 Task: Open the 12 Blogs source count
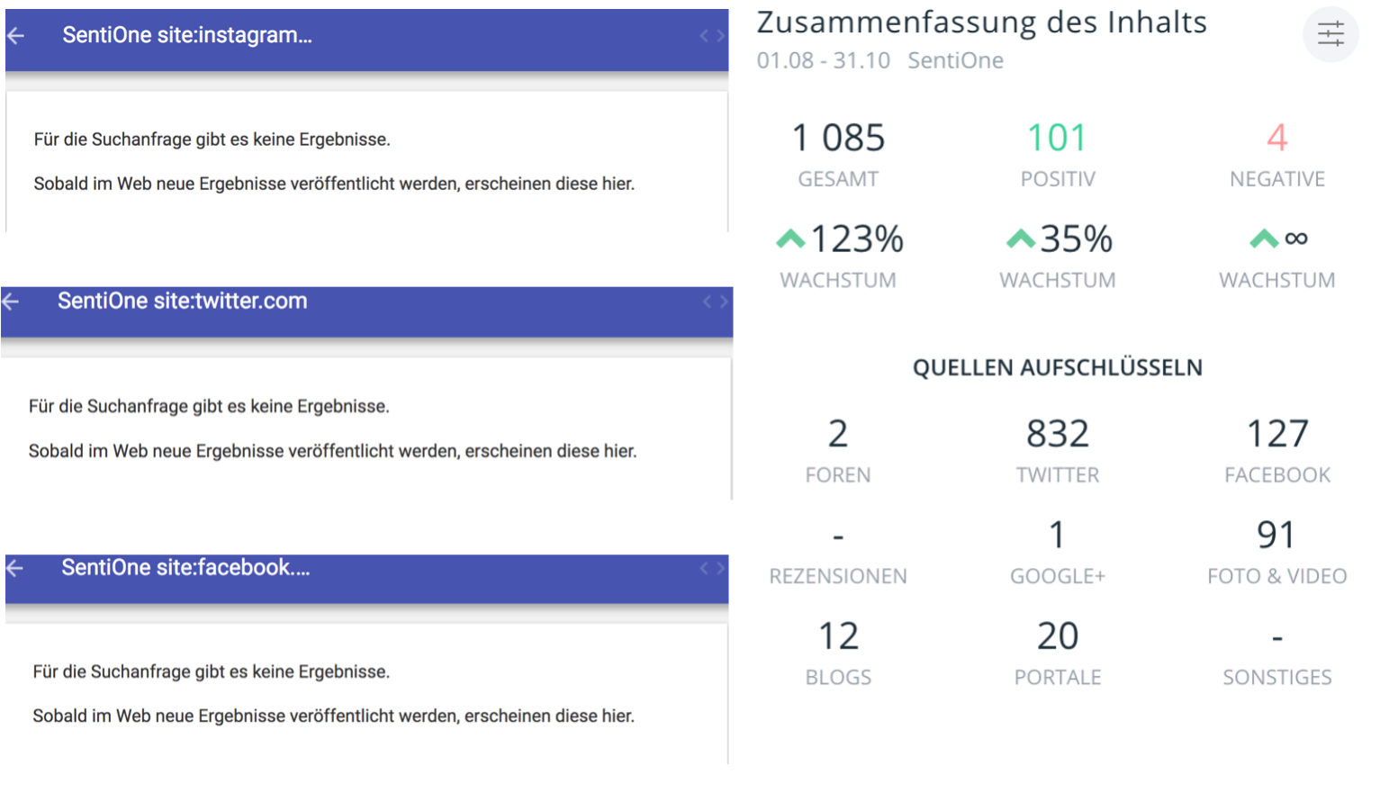838,637
